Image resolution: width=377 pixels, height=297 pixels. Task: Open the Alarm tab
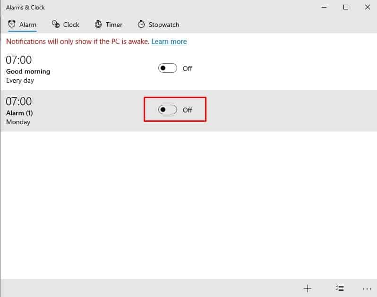[22, 25]
